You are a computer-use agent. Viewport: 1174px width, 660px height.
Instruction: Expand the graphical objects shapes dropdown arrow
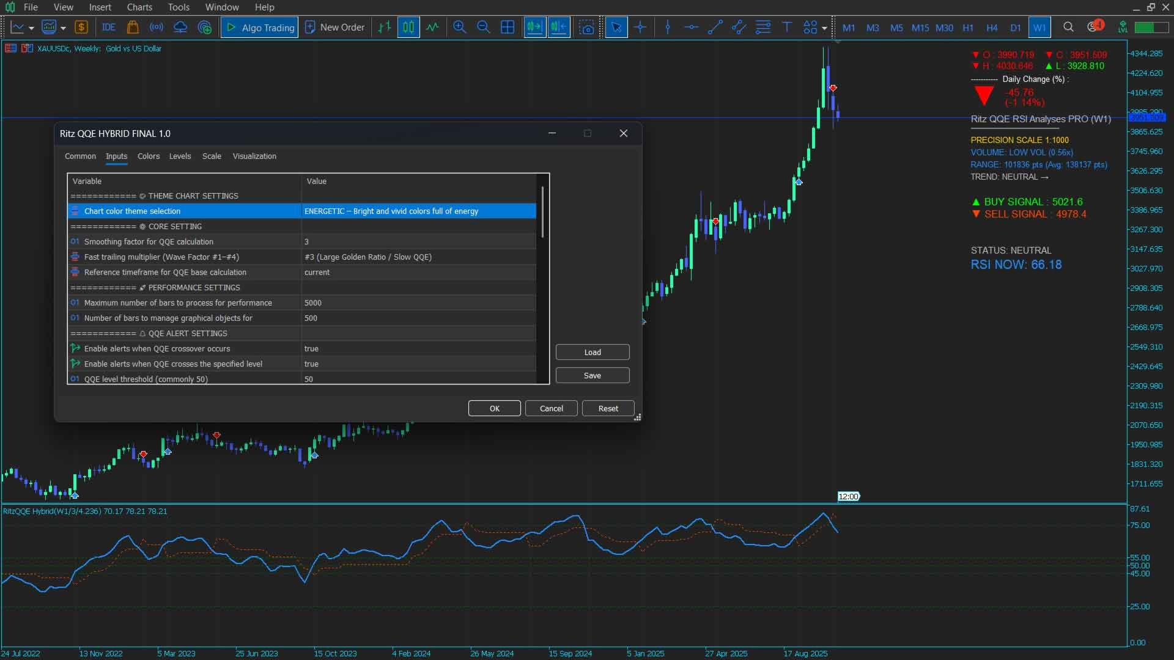click(824, 28)
